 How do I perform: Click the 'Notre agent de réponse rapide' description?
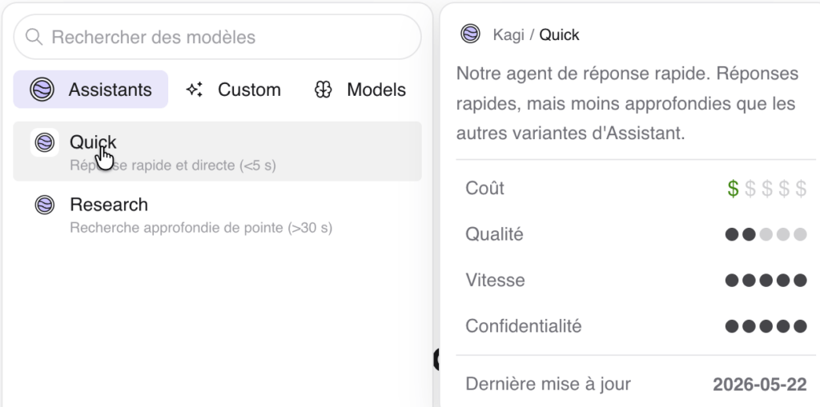(627, 103)
